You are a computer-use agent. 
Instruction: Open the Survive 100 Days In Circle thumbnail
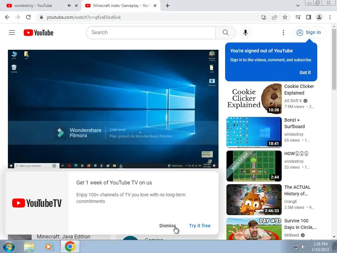click(254, 229)
